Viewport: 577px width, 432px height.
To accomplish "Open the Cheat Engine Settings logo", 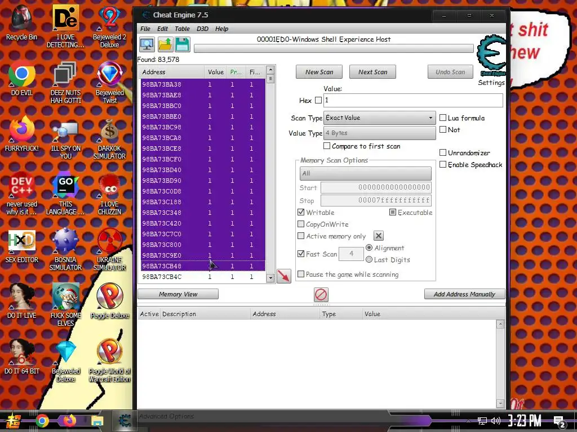I will [x=491, y=56].
